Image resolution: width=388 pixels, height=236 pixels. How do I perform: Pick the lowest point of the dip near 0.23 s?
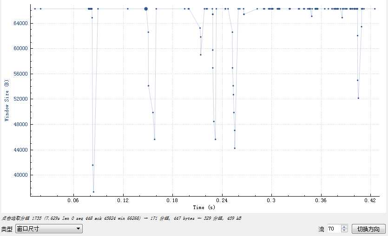216,139
